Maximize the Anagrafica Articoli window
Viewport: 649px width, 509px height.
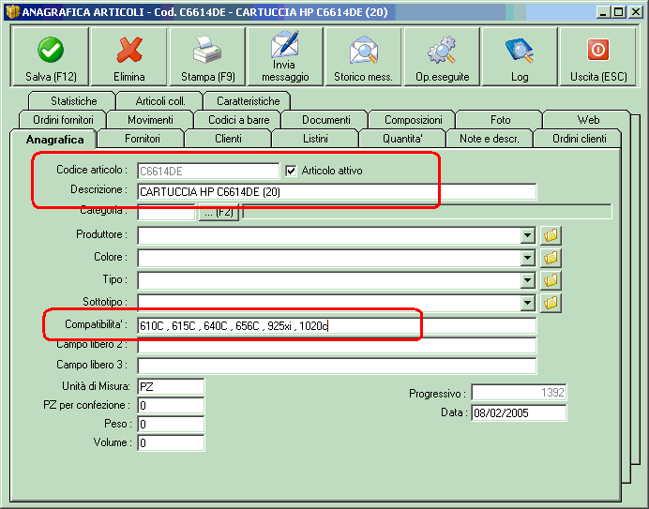pyautogui.click(x=619, y=12)
